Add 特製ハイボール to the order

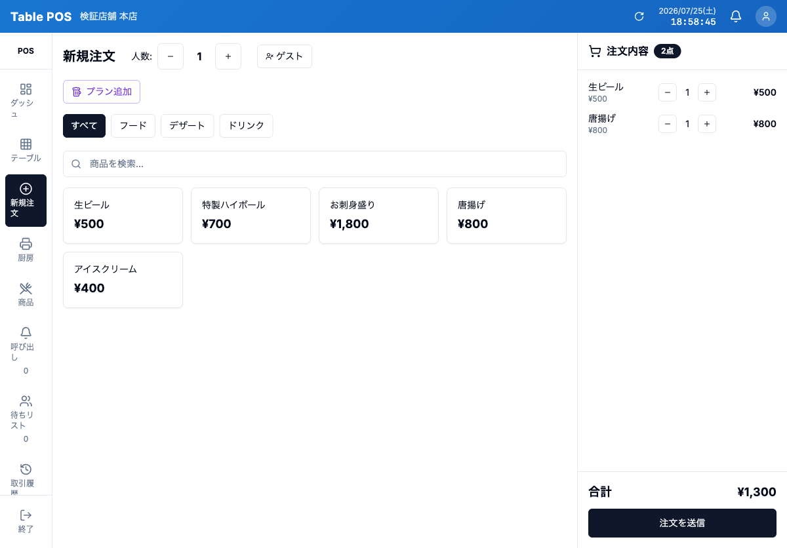251,216
